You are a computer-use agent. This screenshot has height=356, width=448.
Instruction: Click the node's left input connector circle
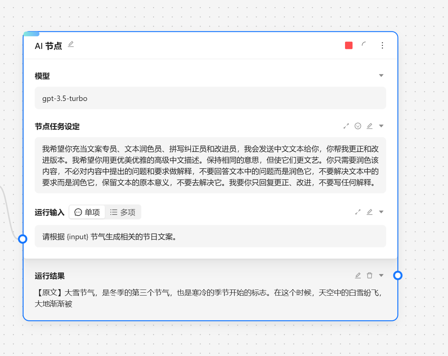click(23, 239)
